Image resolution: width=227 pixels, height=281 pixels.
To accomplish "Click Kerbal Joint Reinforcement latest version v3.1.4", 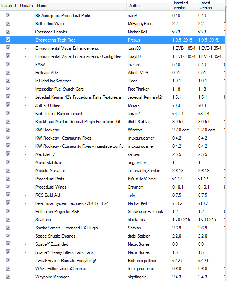I will point(204,114).
